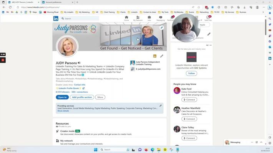Go back in browser history
The image size is (273, 153).
pyautogui.click(x=4, y=7)
